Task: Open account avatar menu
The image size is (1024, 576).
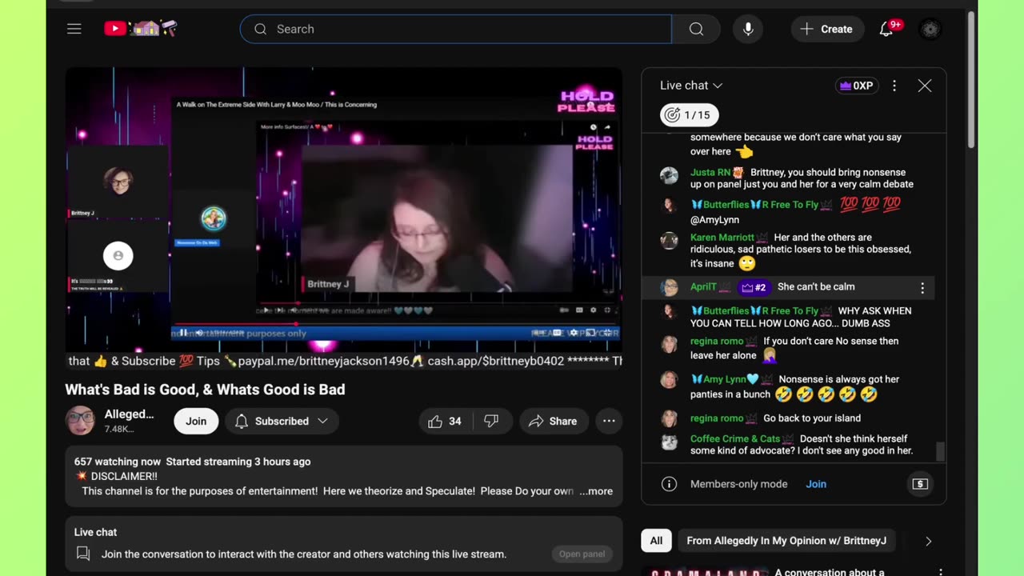Action: [930, 29]
